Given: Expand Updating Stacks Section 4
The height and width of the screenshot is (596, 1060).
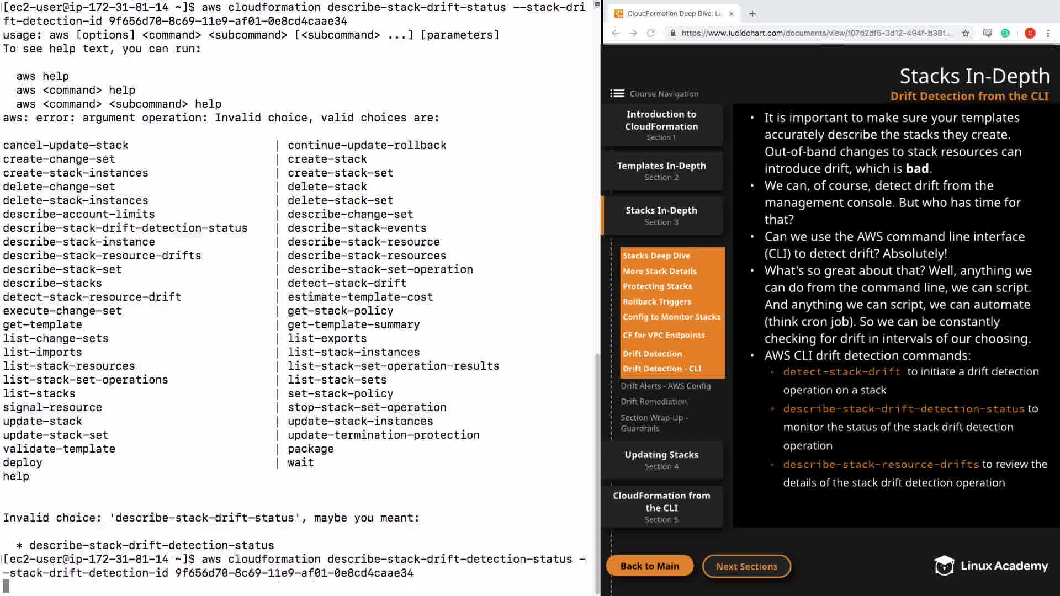Looking at the screenshot, I should click(x=661, y=460).
